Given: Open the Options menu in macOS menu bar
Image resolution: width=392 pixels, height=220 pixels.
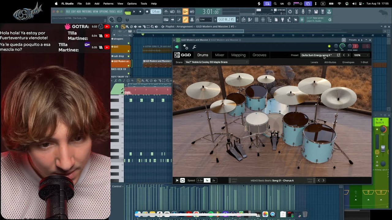Looking at the screenshot, I should coord(132,4).
